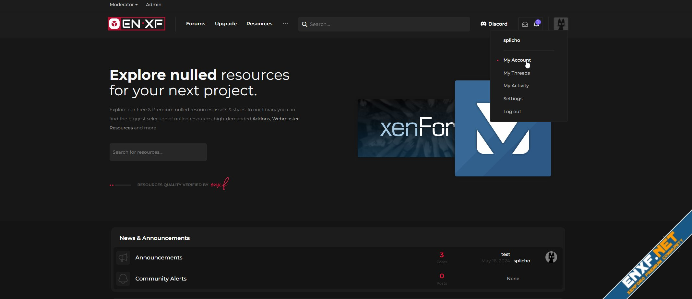The image size is (692, 299).
Task: Choose Settings in the user menu
Action: coord(513,99)
